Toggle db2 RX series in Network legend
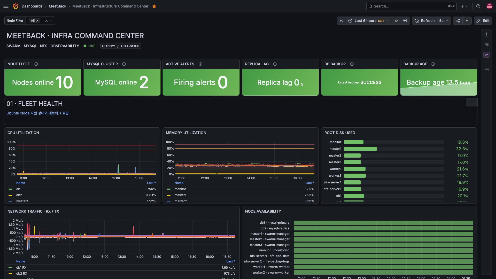The width and height of the screenshot is (496, 279). [21, 274]
